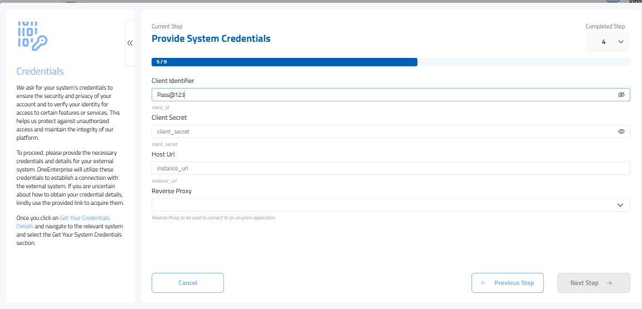Click left arrow icon in Previous Step

[484, 283]
